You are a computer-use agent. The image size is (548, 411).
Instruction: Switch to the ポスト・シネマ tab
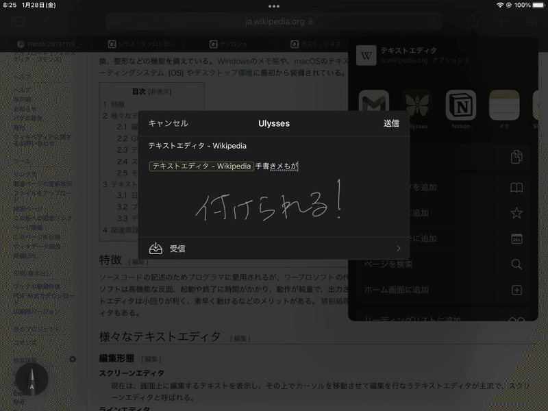(319, 44)
